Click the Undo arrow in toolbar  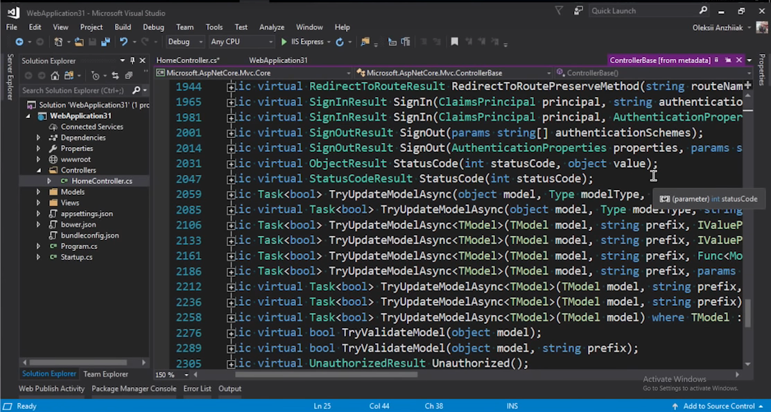(123, 42)
